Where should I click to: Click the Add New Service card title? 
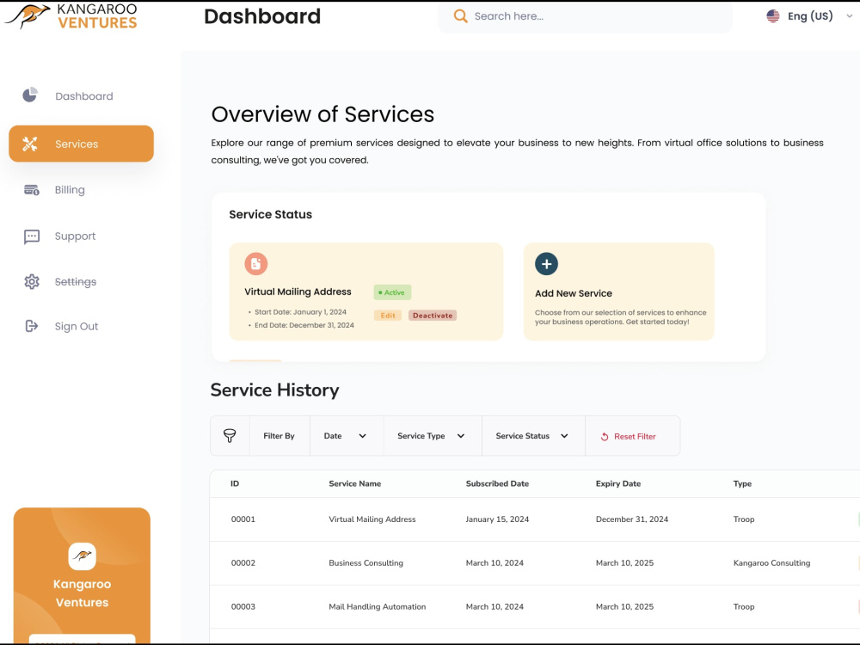click(x=574, y=293)
